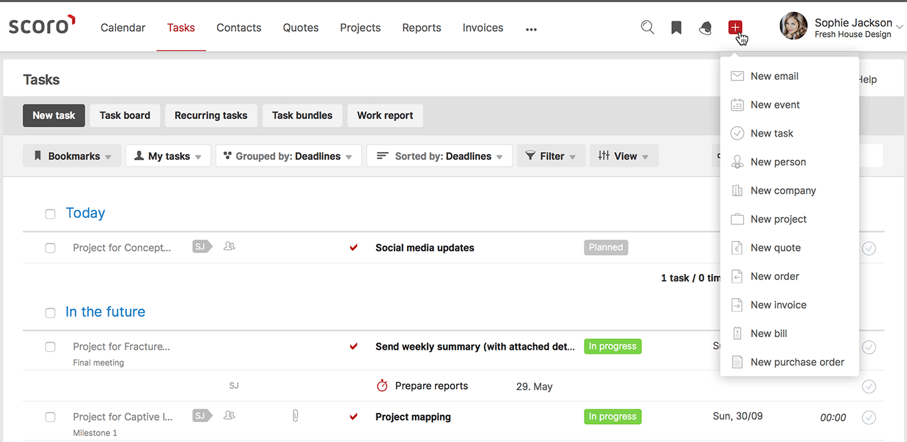Click red priority check beside Send weekly summary
This screenshot has height=442, width=907.
point(354,346)
